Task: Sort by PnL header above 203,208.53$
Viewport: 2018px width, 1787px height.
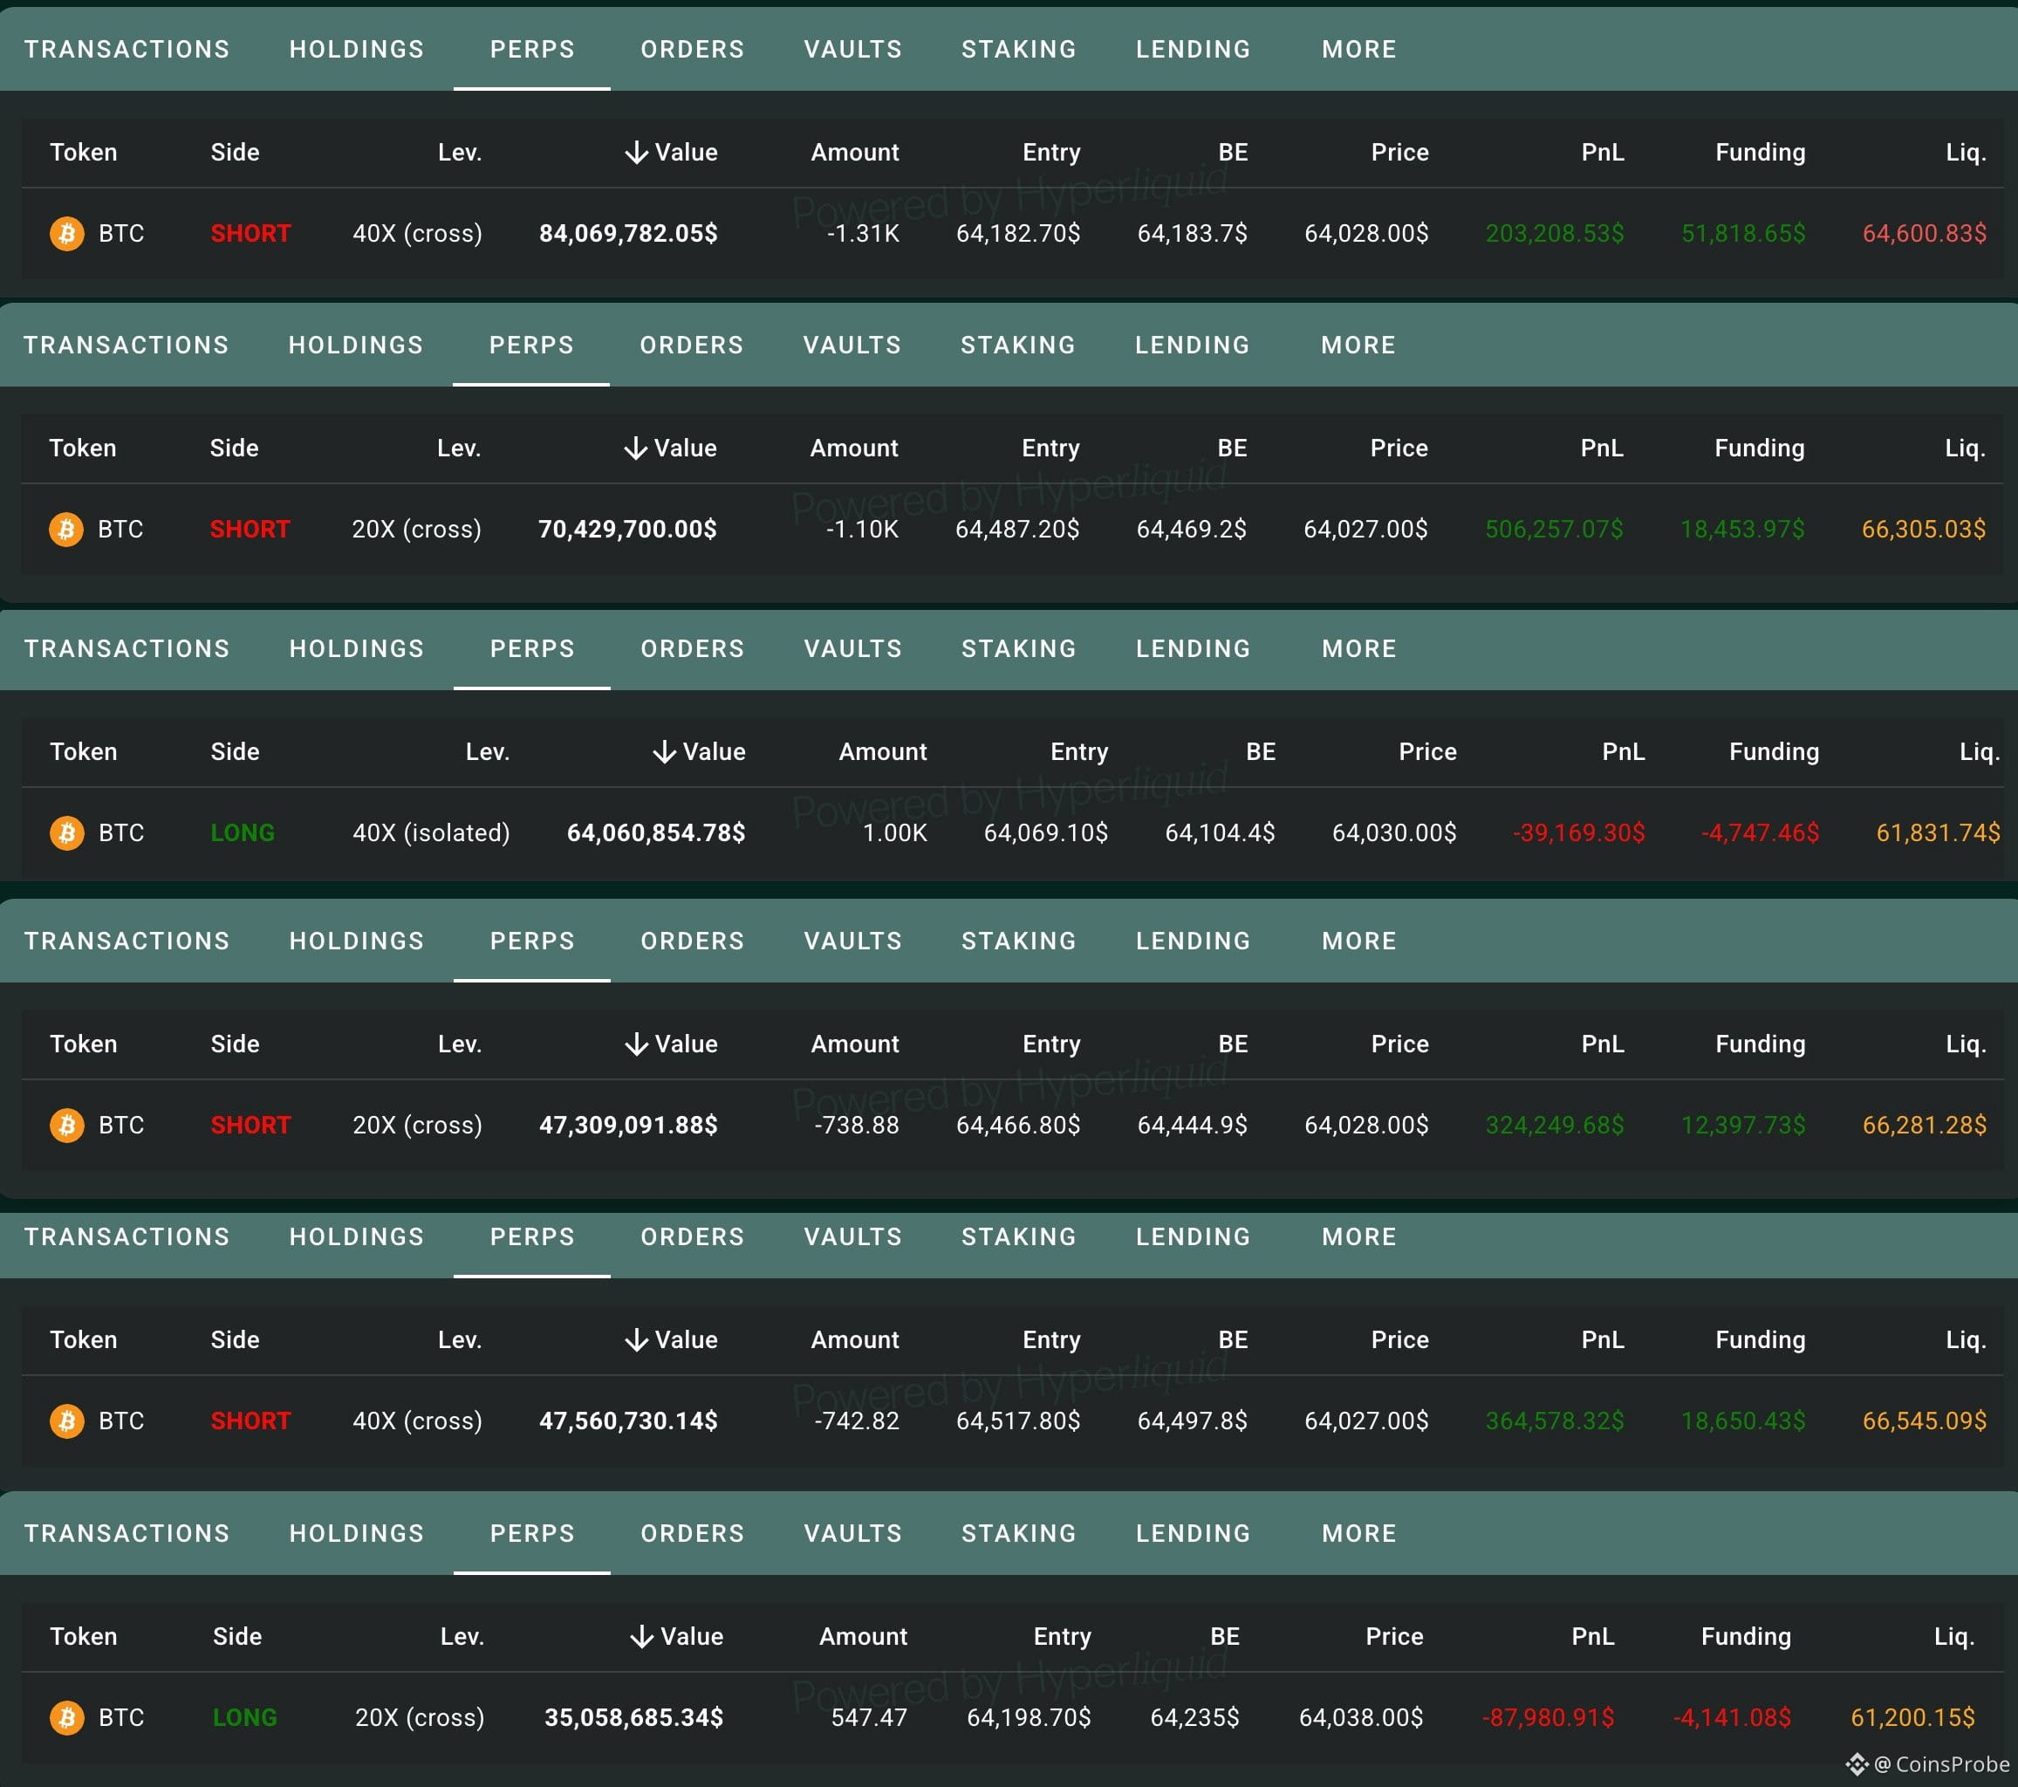Action: [x=1603, y=153]
